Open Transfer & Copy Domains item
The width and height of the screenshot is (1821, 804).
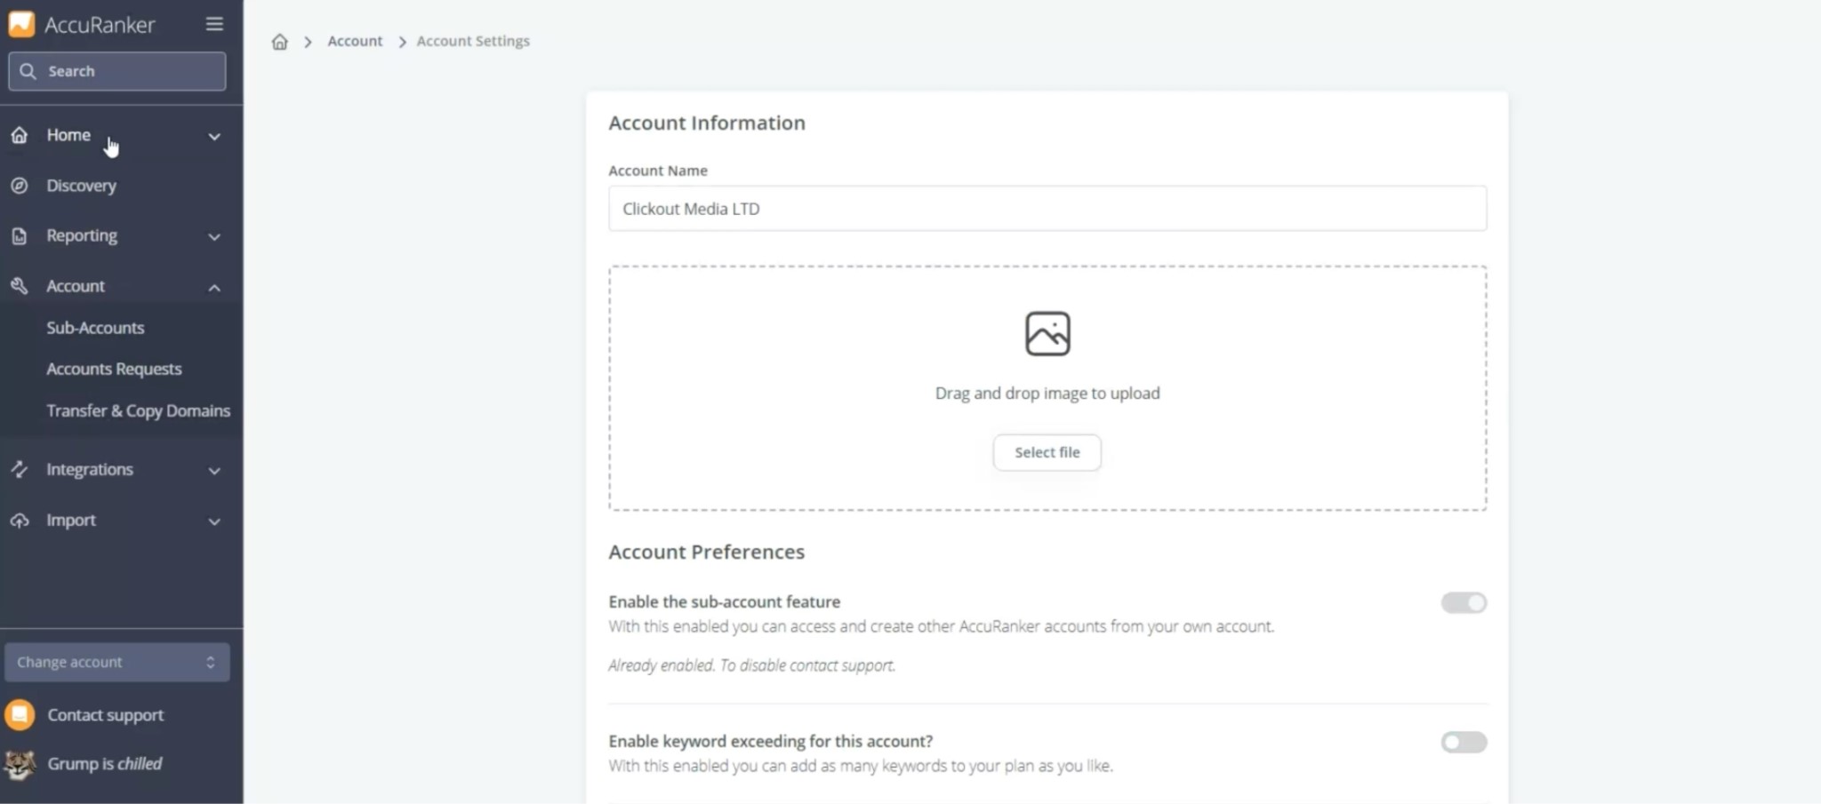(138, 410)
